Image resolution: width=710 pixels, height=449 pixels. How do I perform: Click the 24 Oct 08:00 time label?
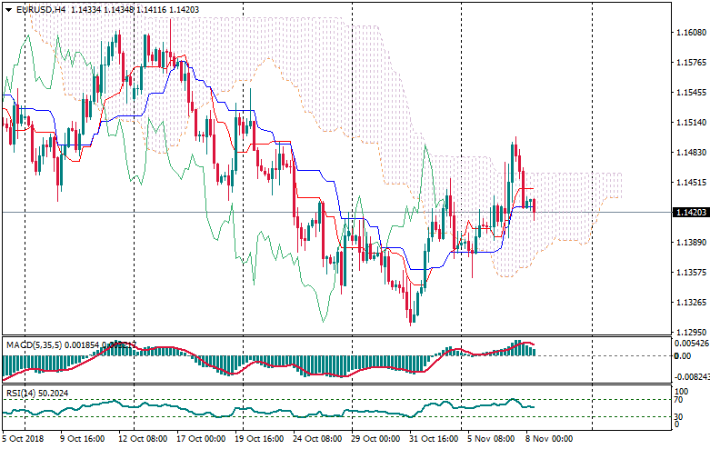tap(315, 437)
